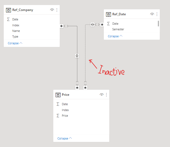
Task: Select the Semester field in Ref_Date
Action: [118, 29]
